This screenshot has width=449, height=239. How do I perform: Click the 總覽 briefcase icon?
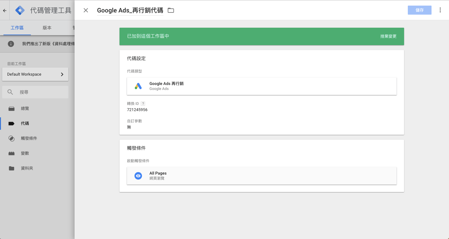(x=12, y=109)
